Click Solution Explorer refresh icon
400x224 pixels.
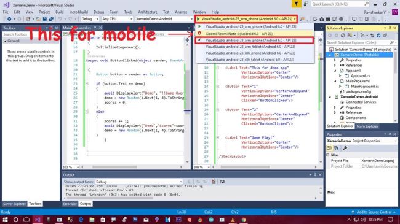378,36
